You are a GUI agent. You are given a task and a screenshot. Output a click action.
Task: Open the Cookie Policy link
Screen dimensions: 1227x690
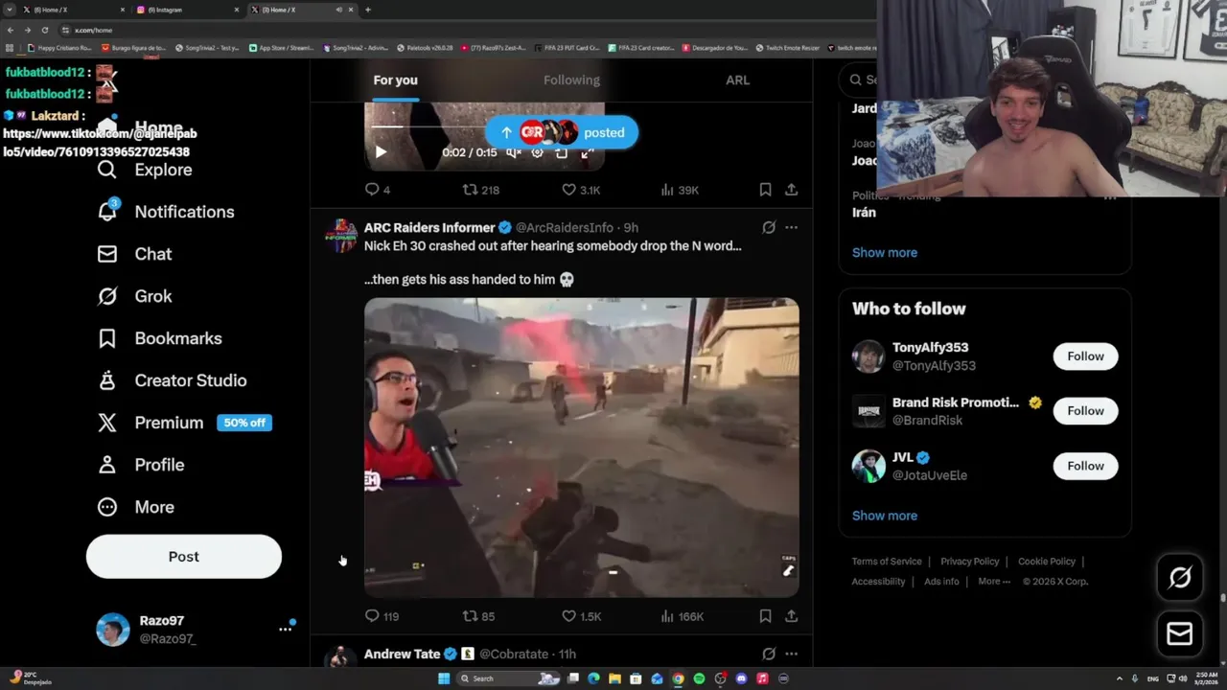(x=1047, y=562)
